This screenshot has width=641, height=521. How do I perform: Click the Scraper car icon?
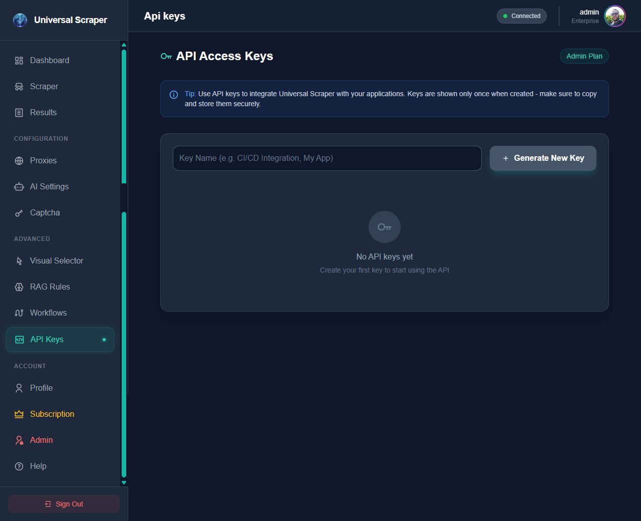pos(19,87)
